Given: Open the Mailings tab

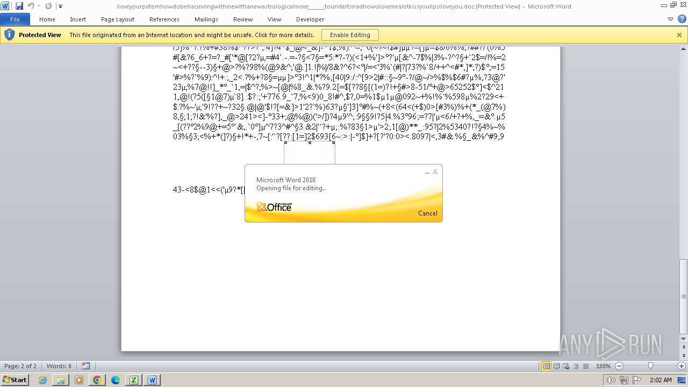Looking at the screenshot, I should pos(206,19).
